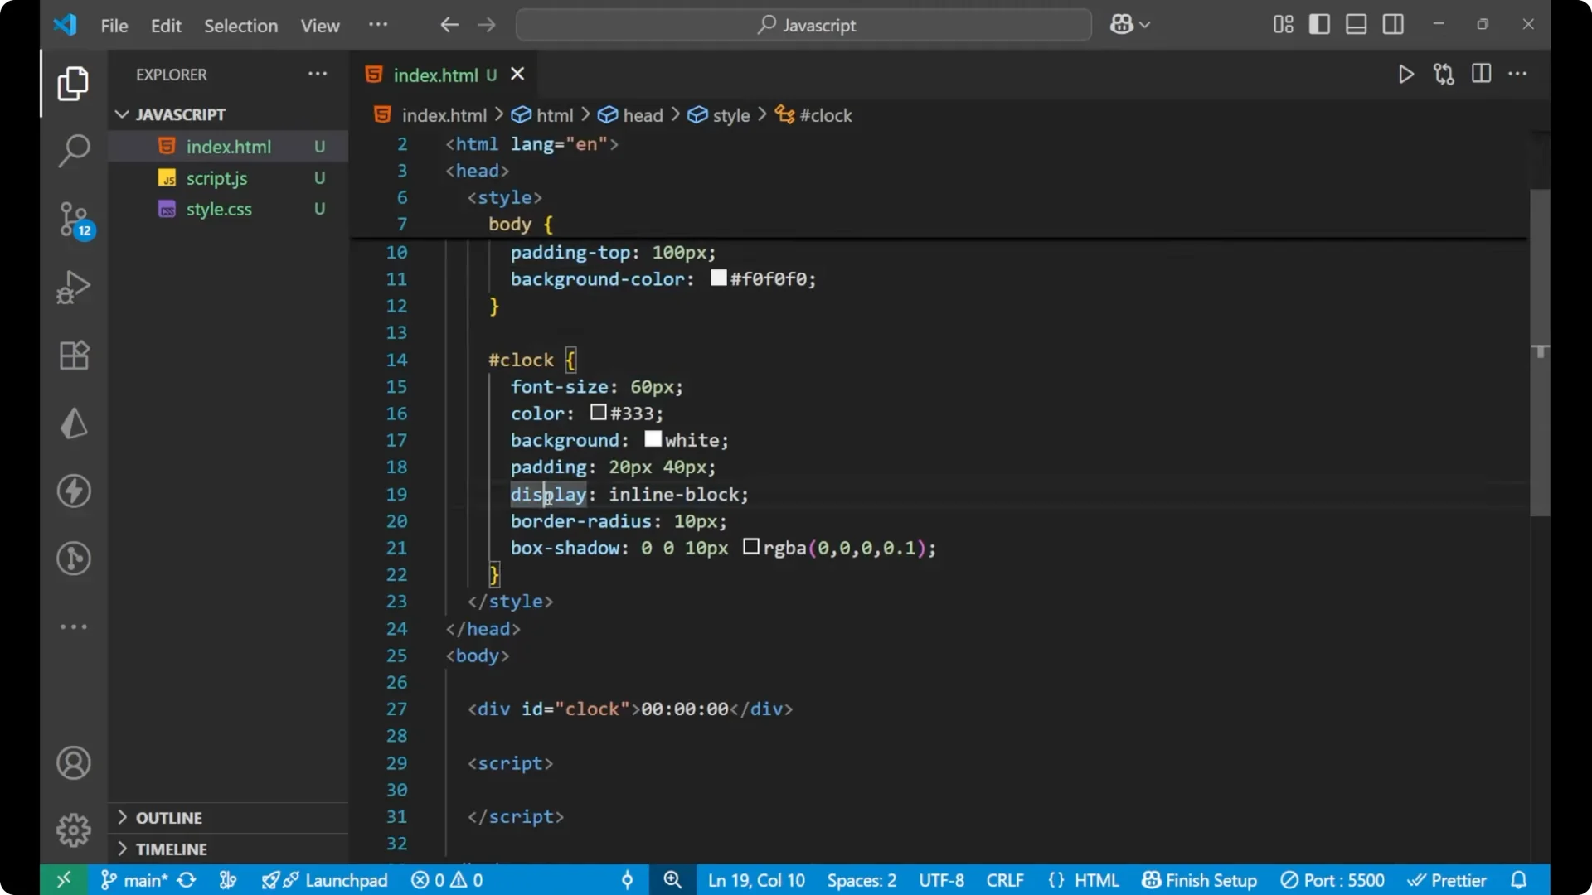The height and width of the screenshot is (895, 1592).
Task: Toggle the secondary sidebar
Action: [x=1393, y=24]
